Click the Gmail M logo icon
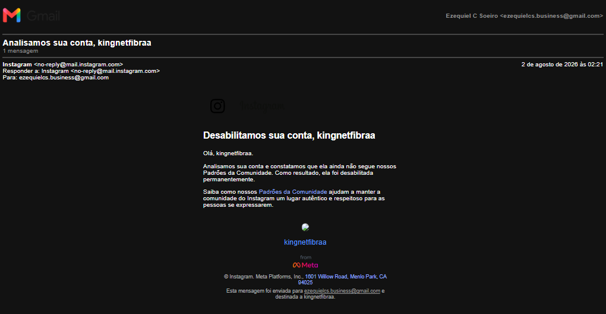Screen dimensions: 606x314 [x=12, y=15]
